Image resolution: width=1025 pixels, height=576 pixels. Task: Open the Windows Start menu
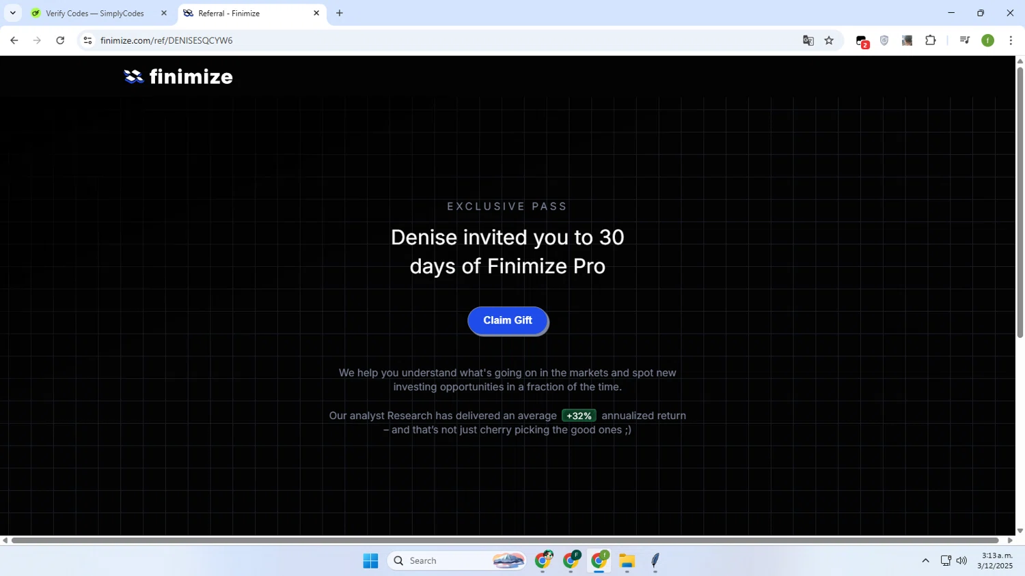(370, 561)
